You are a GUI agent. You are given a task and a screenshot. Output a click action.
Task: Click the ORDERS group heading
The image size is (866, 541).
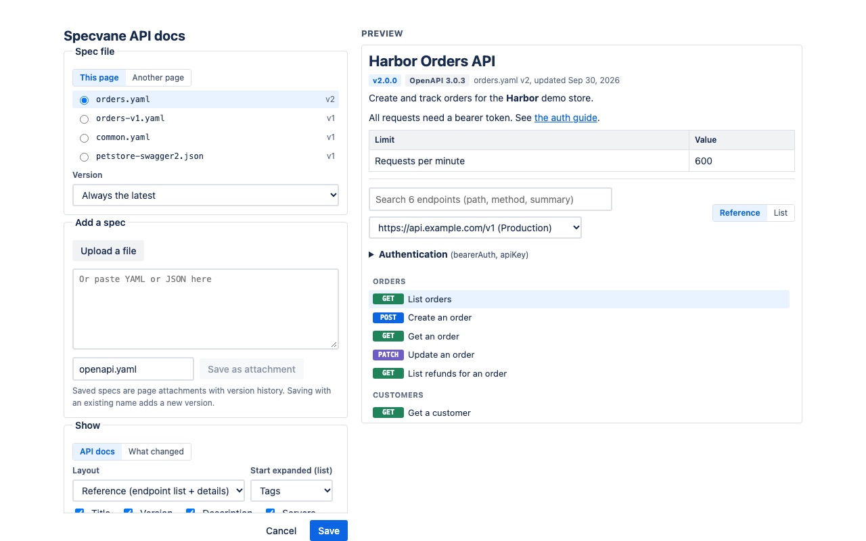tap(389, 281)
